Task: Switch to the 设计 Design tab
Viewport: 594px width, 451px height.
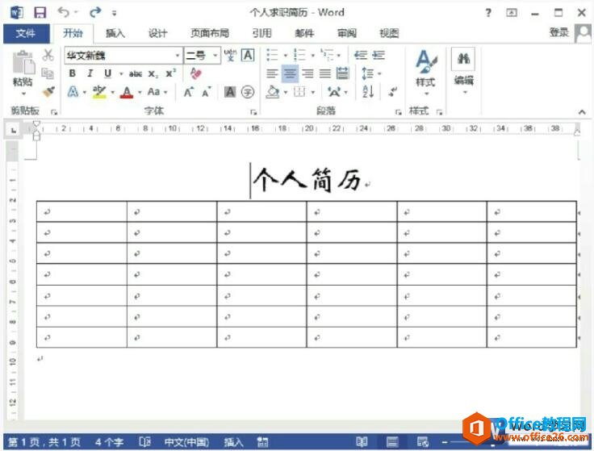Action: pos(157,33)
